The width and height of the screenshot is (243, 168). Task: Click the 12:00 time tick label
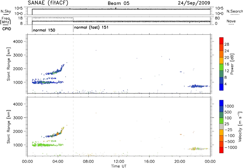(x=119, y=162)
